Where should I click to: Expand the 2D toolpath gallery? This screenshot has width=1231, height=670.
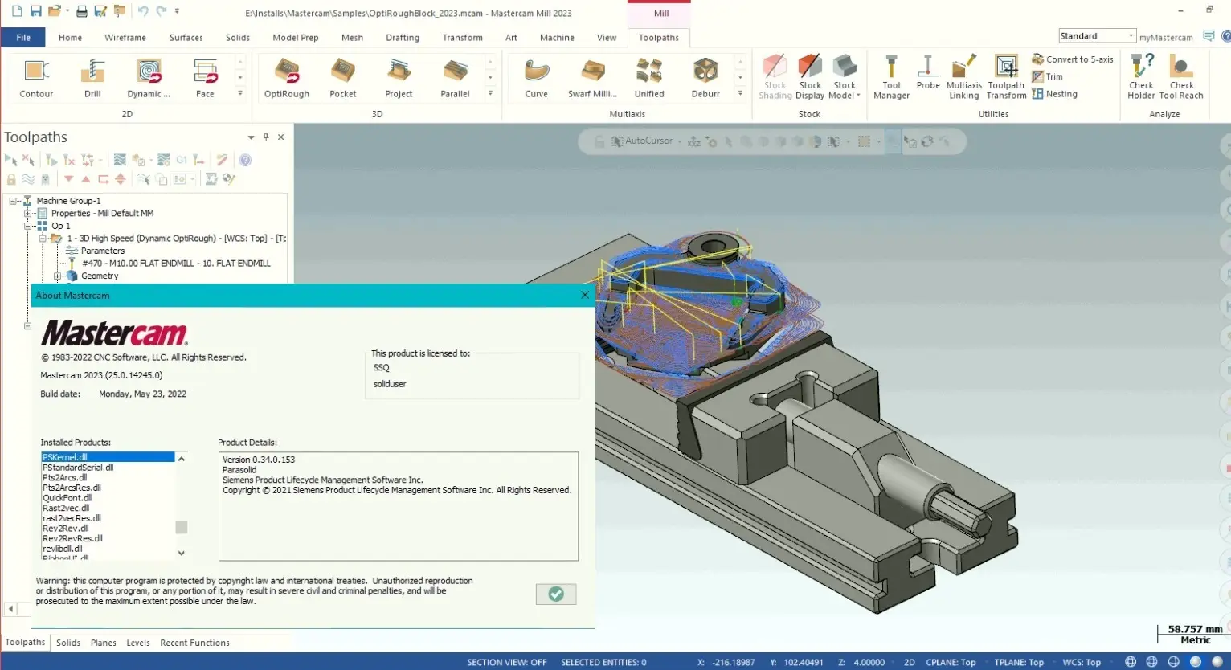(240, 94)
